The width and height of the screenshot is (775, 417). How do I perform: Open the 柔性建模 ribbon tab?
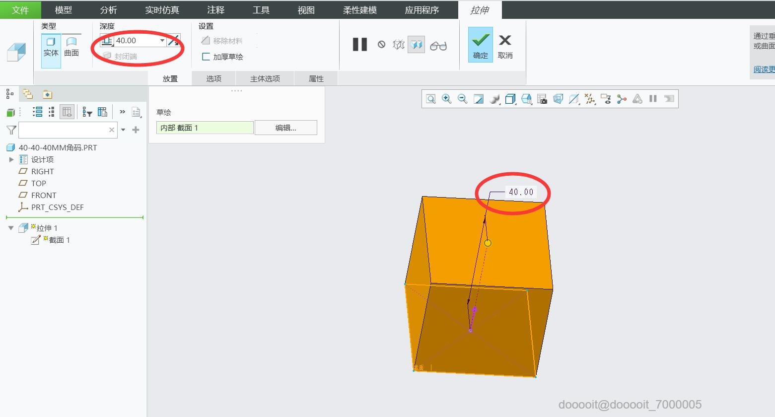pos(360,9)
